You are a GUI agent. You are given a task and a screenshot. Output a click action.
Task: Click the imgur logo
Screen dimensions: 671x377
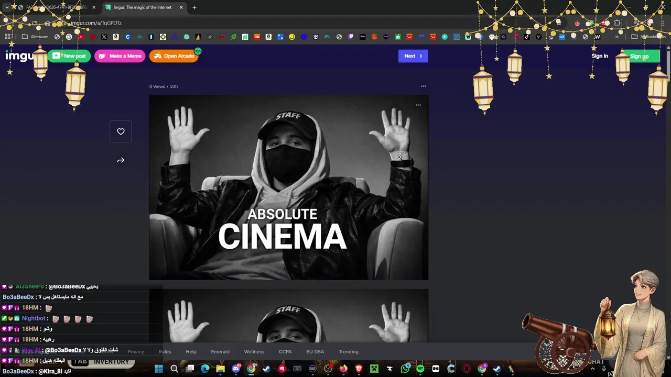[x=20, y=56]
